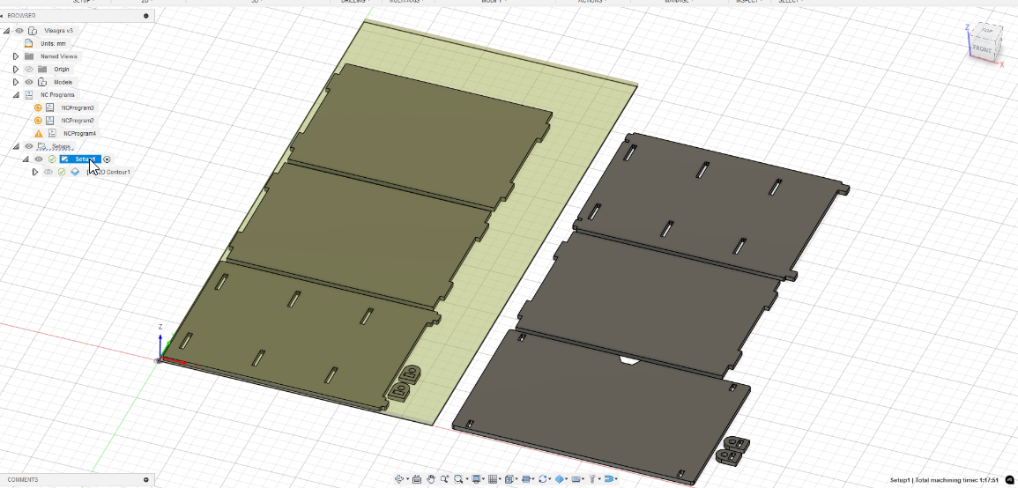The image size is (1018, 488).
Task: Expand the Named Views node
Action: tap(16, 56)
